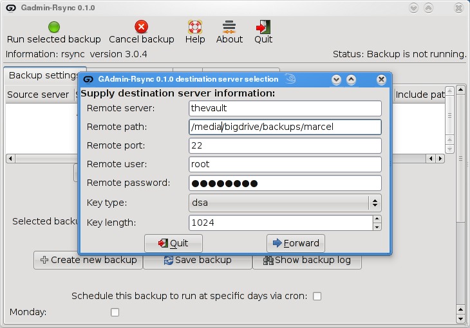Enable the cron schedule checkbox
The width and height of the screenshot is (470, 328).
(317, 296)
